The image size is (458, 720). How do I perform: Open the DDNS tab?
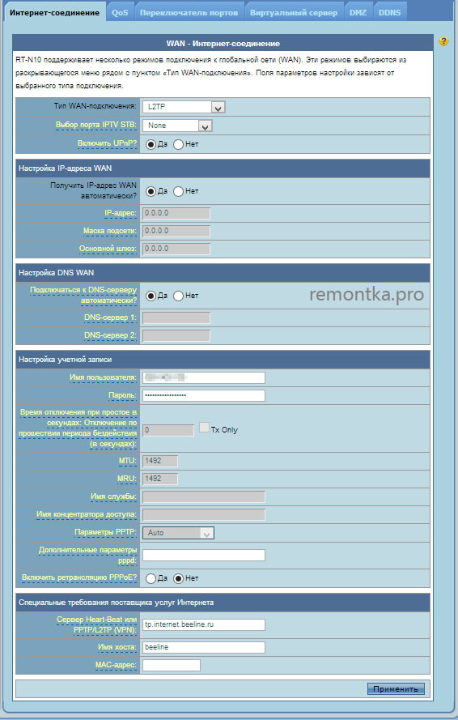(389, 12)
